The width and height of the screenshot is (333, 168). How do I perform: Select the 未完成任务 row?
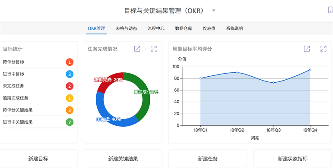click(38, 86)
